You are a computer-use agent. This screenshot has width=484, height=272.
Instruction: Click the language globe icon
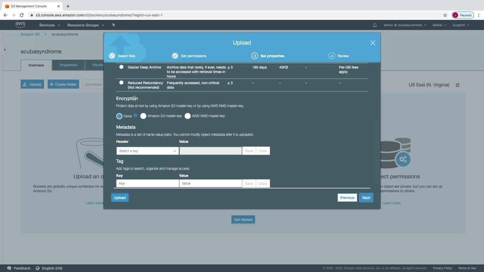pyautogui.click(x=37, y=268)
